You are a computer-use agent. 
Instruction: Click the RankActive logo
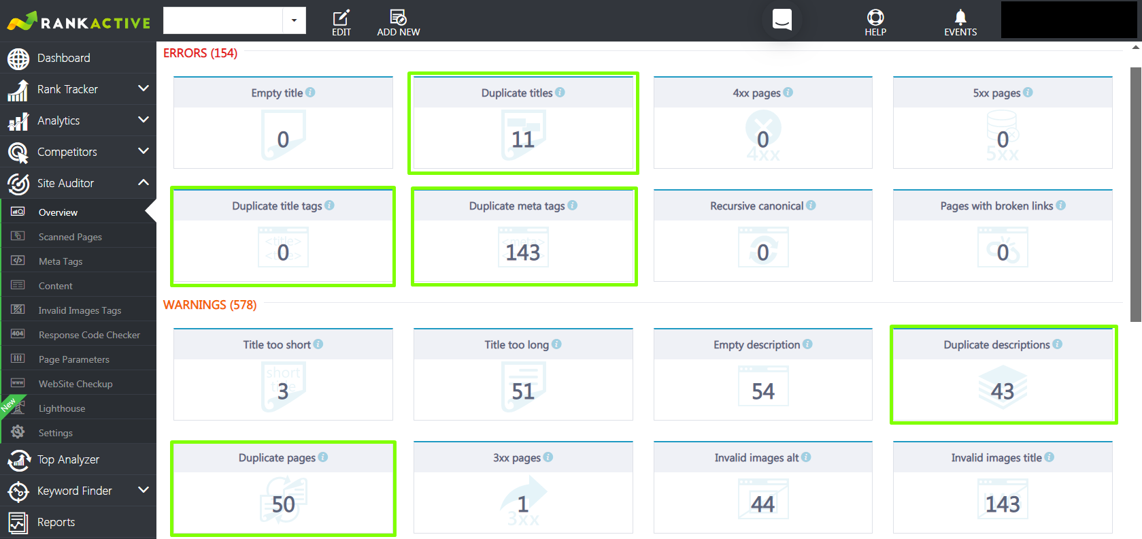click(78, 21)
